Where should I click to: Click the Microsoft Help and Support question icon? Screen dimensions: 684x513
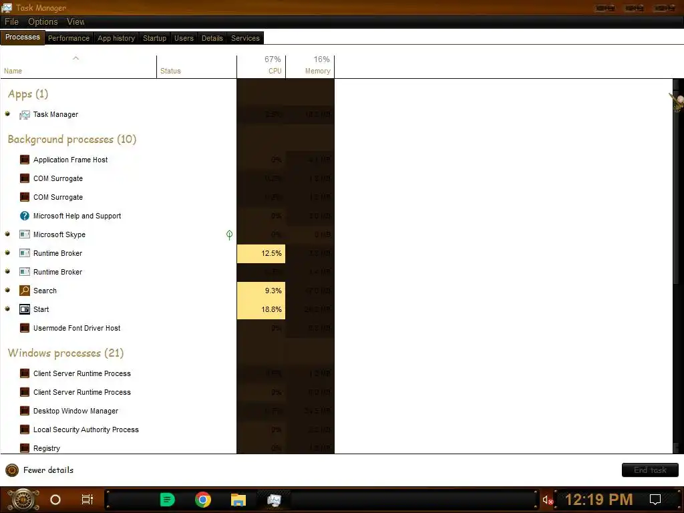25,216
